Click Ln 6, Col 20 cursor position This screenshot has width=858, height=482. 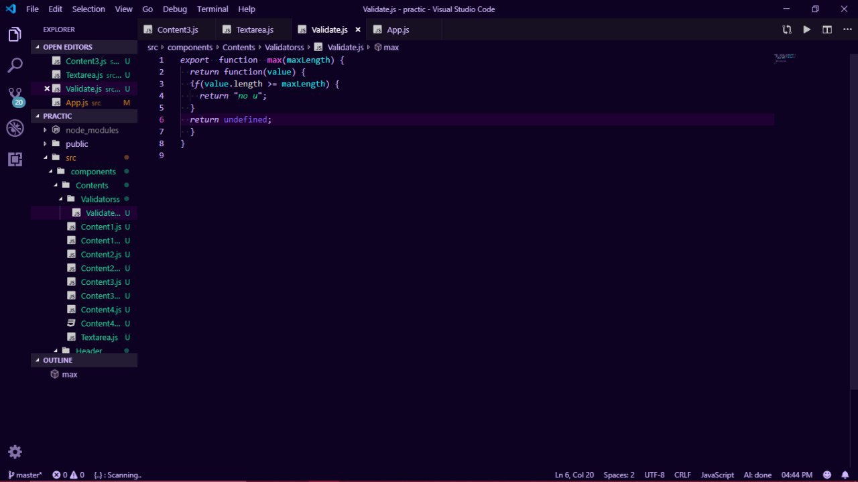click(x=574, y=475)
